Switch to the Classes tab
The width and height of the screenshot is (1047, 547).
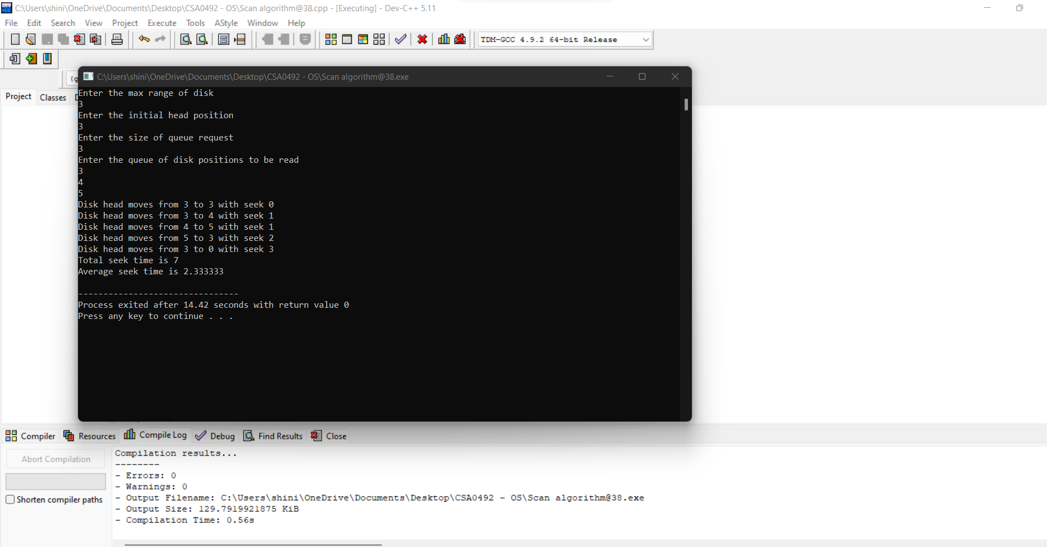coord(53,97)
